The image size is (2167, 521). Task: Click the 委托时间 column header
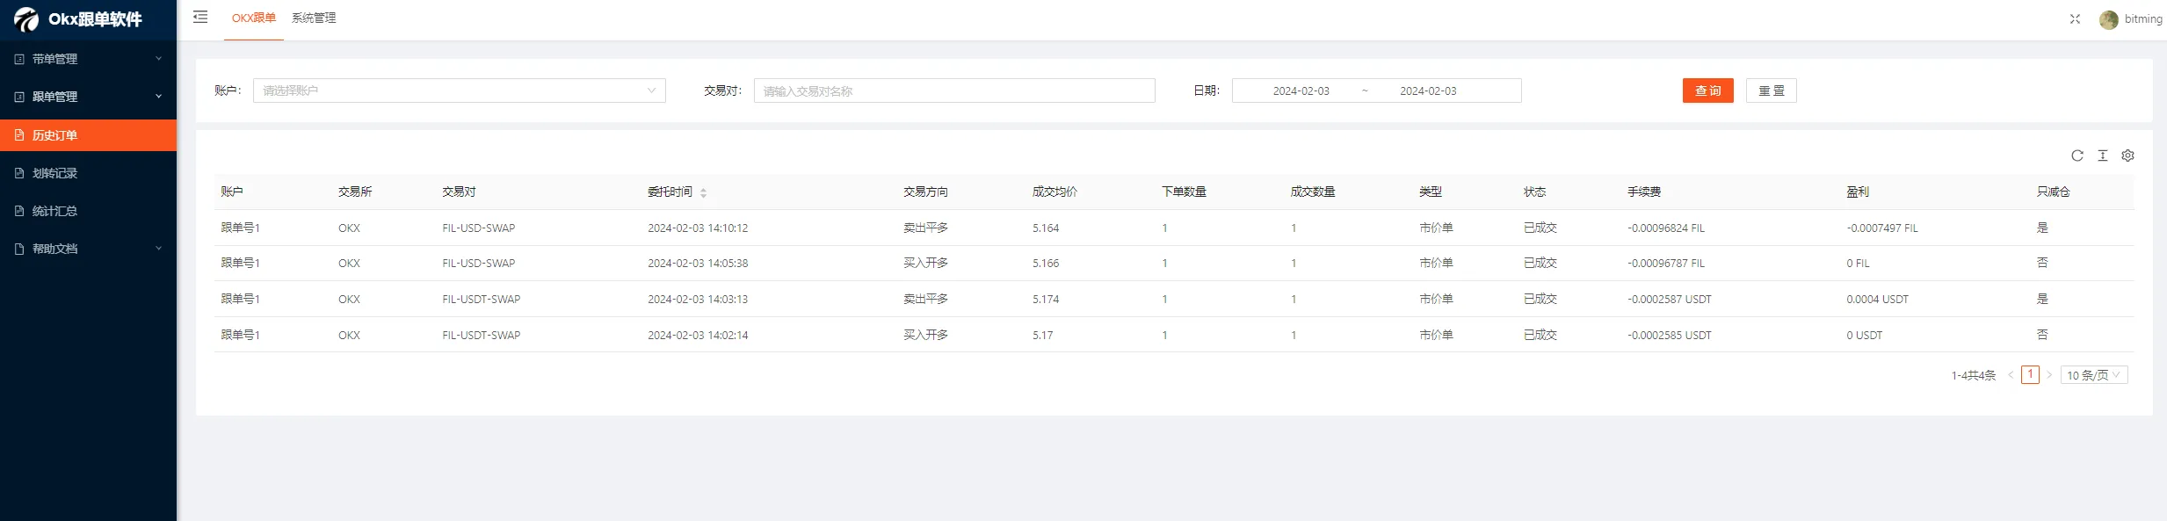coord(670,192)
